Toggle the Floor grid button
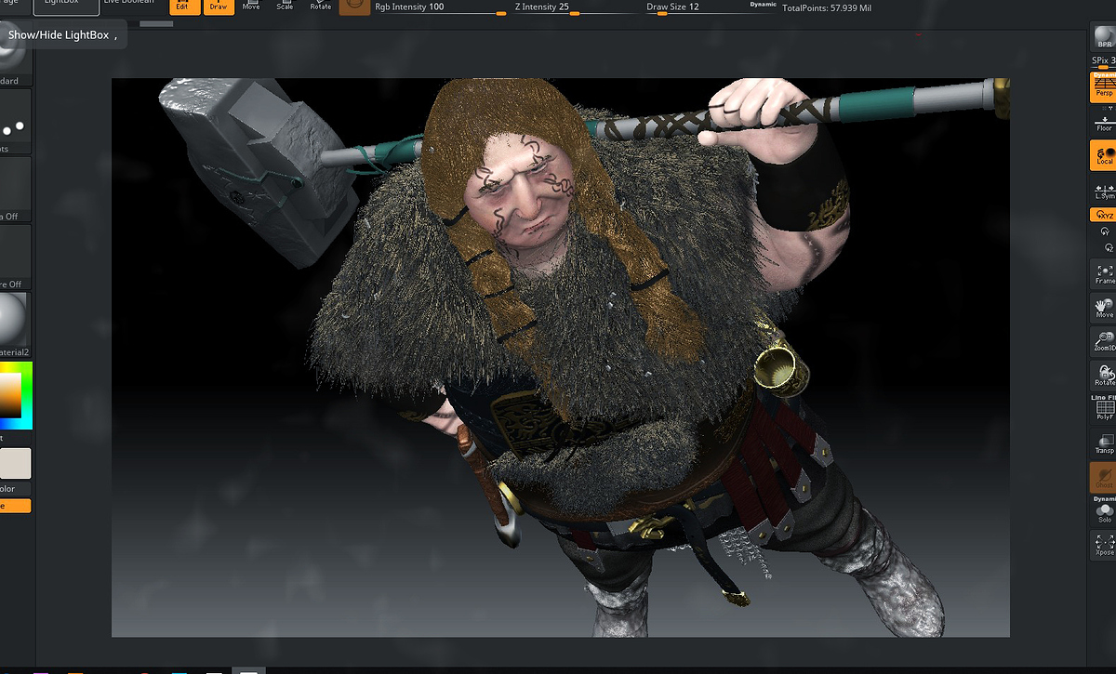The width and height of the screenshot is (1116, 674). [1104, 121]
